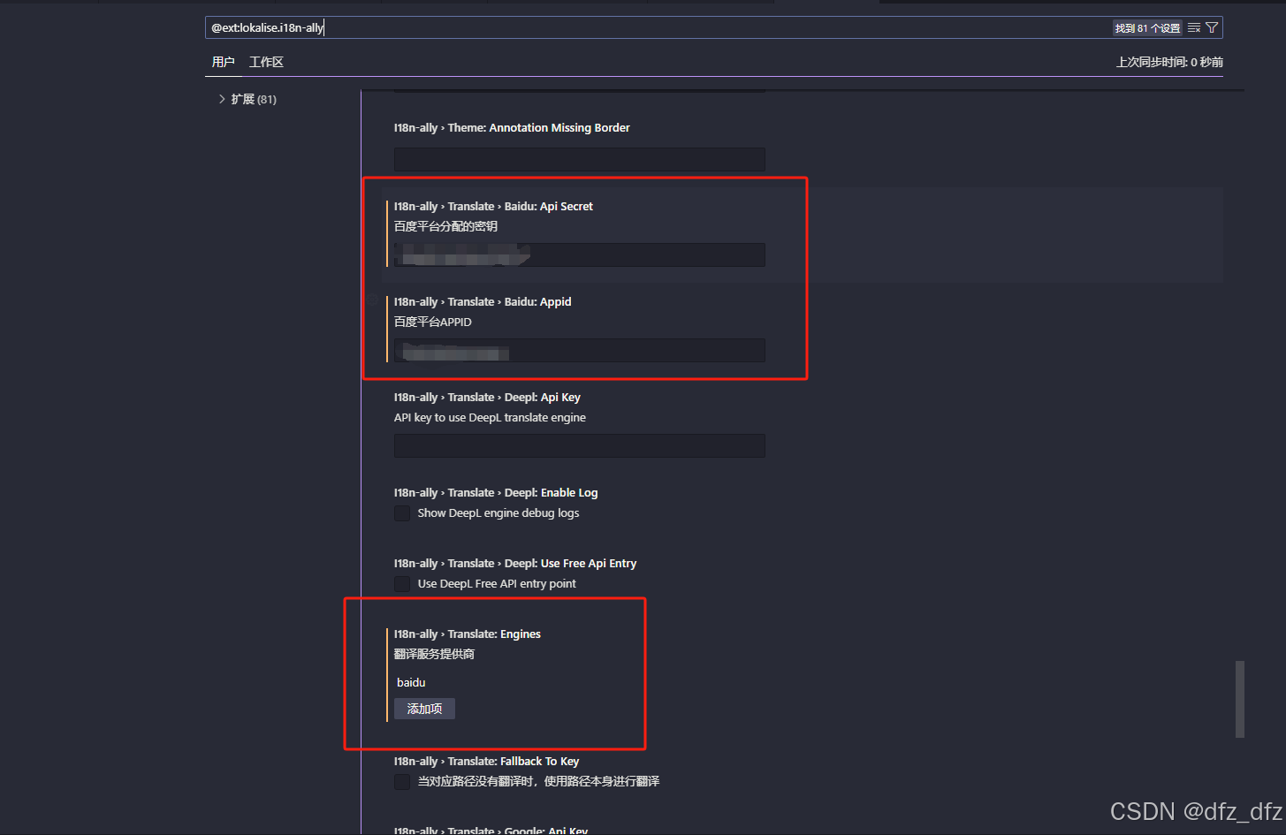
Task: Open the settings filter funnel icon
Action: pyautogui.click(x=1212, y=27)
